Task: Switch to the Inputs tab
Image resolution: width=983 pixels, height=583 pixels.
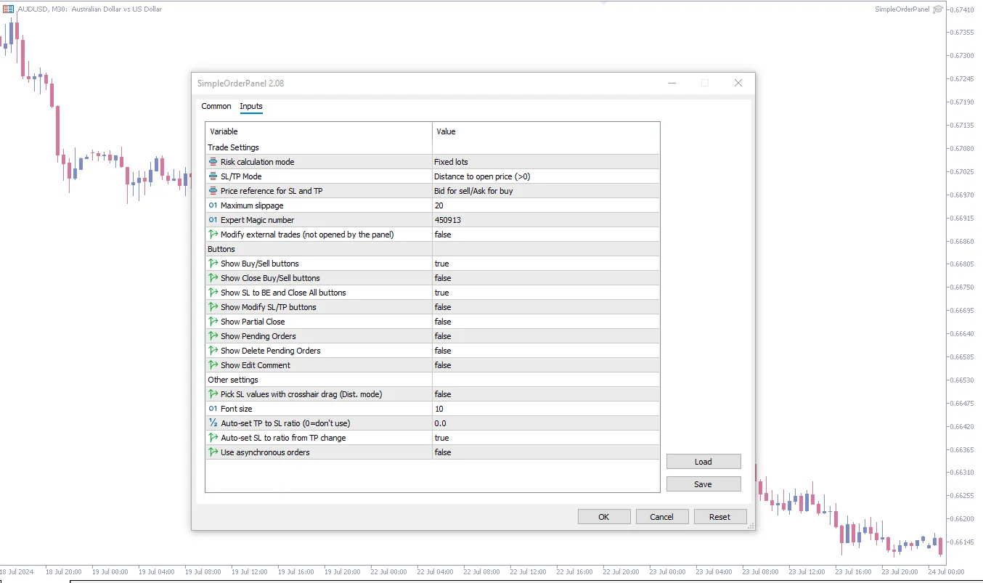Action: pyautogui.click(x=251, y=106)
